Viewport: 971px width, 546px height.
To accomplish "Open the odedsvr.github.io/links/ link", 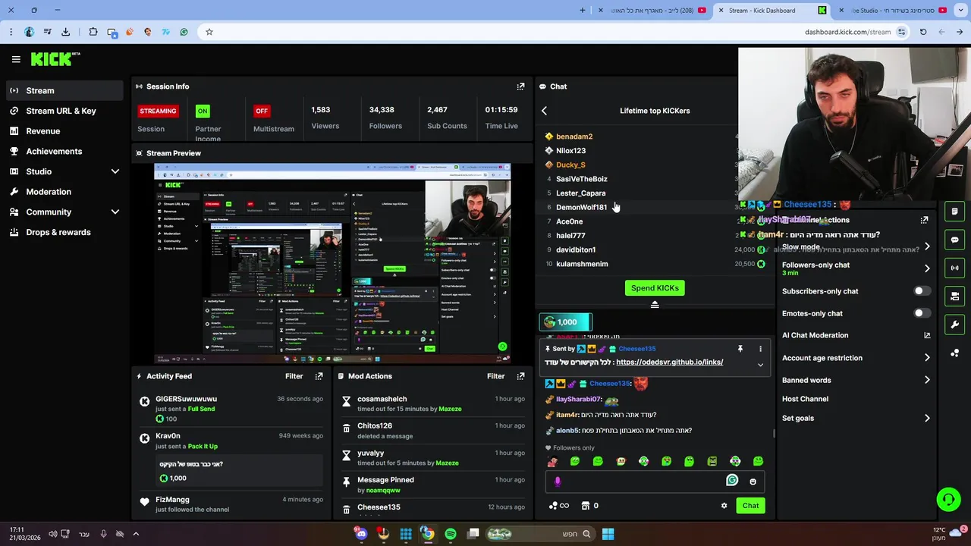I will [669, 362].
